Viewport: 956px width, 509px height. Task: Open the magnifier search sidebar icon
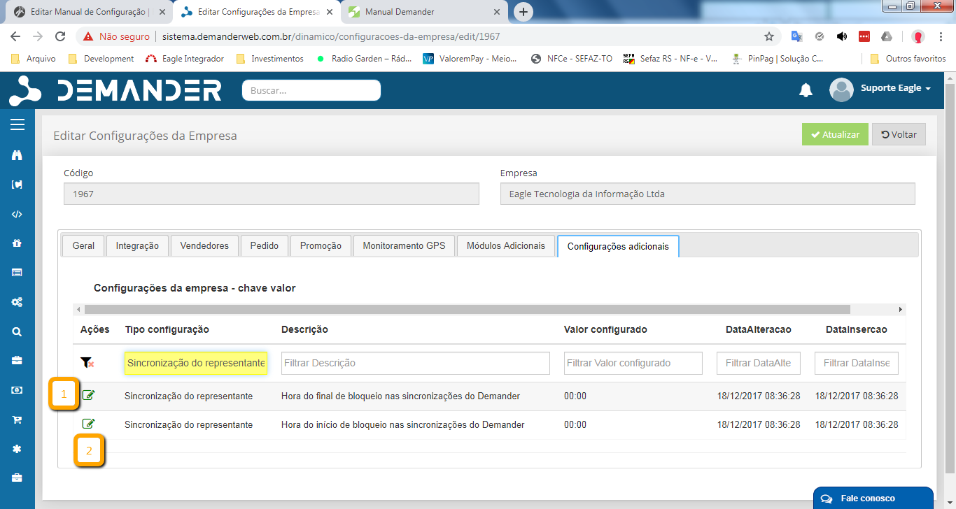(x=17, y=331)
